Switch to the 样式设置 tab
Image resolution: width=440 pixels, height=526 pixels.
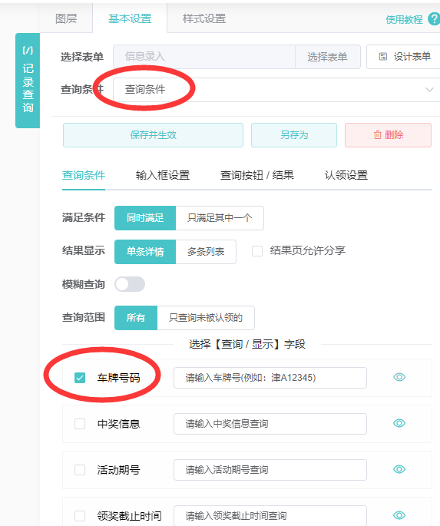(x=204, y=18)
